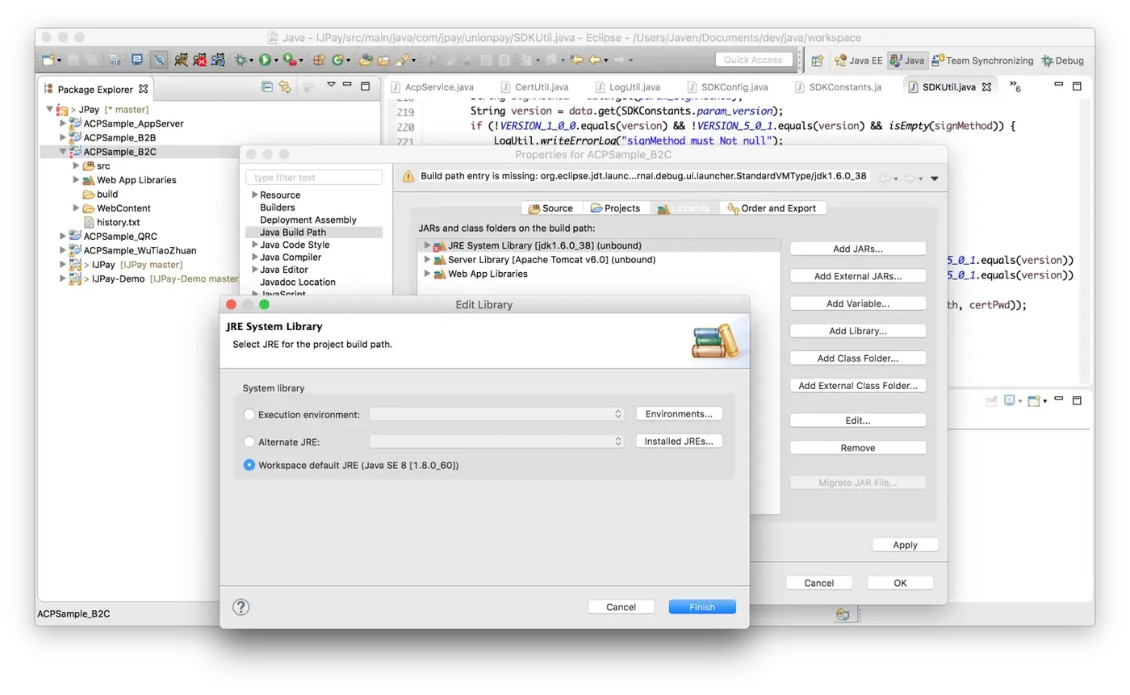The width and height of the screenshot is (1130, 695).
Task: Close the Package Explorer view tab
Action: point(144,89)
